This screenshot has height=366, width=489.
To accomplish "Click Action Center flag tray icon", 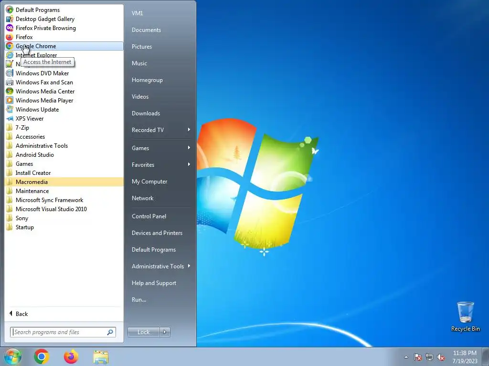I will pyautogui.click(x=417, y=357).
